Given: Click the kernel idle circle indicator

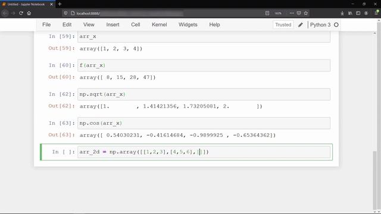Looking at the screenshot, I should [x=336, y=25].
